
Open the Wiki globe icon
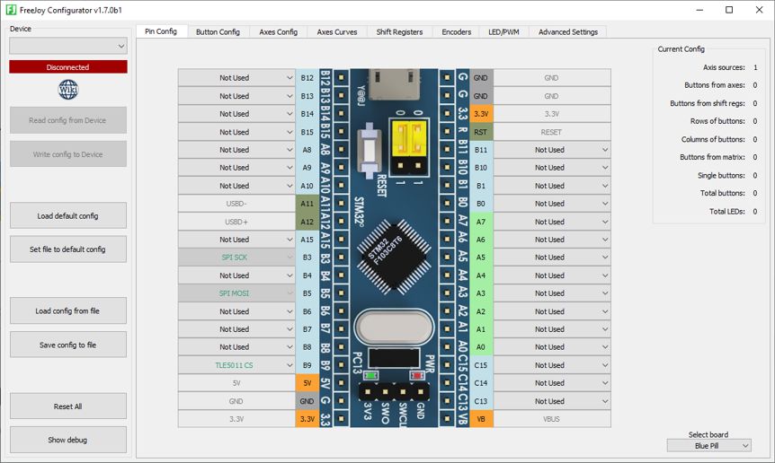[67, 89]
